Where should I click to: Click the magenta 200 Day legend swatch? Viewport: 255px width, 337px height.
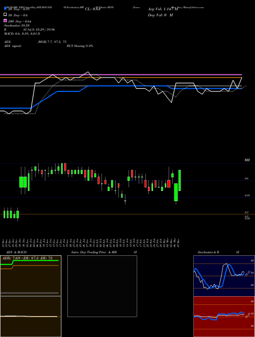point(5,20)
